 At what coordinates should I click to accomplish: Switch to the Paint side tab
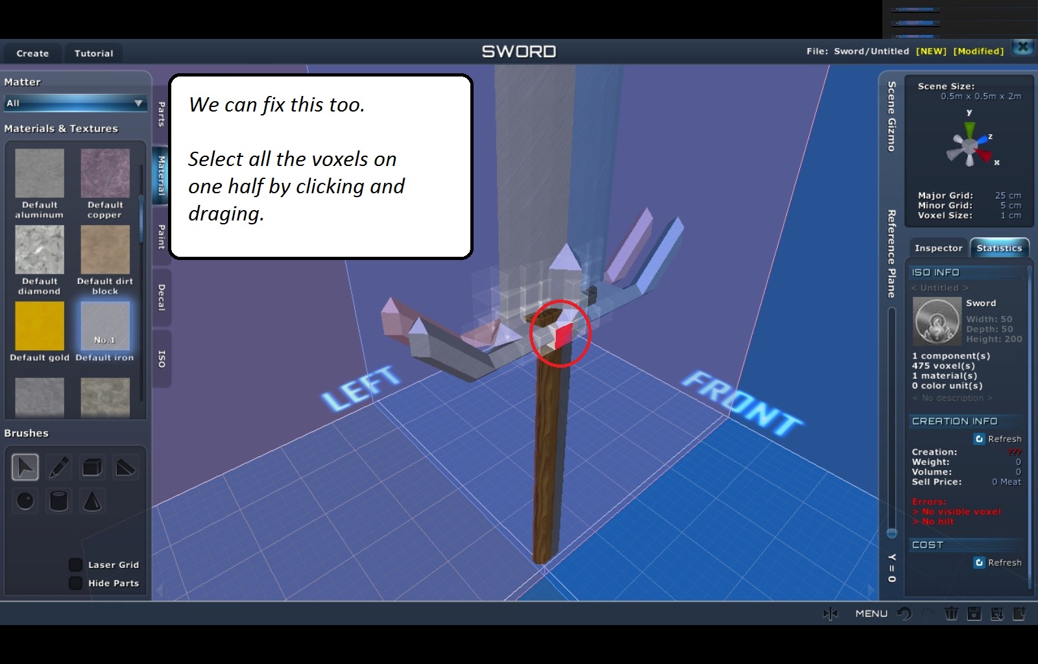tap(162, 236)
